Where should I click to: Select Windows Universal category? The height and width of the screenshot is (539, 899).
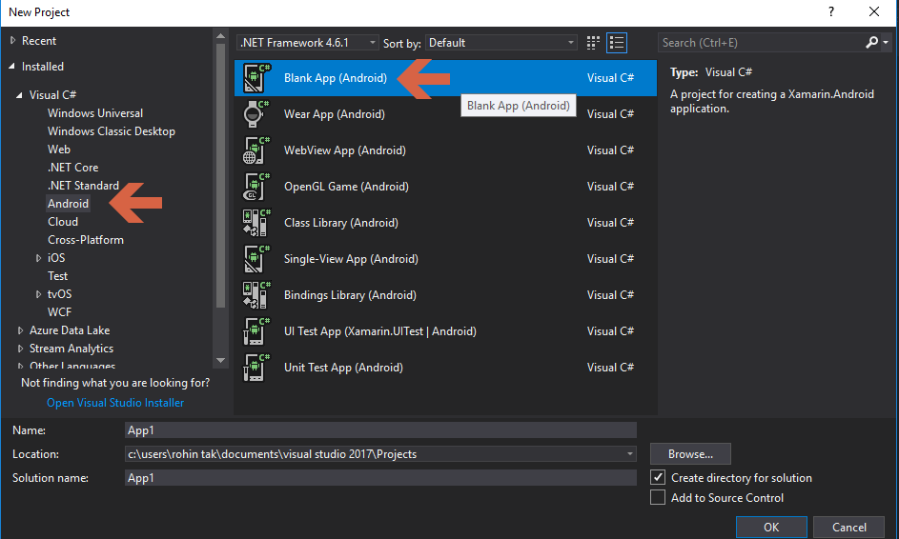[95, 112]
